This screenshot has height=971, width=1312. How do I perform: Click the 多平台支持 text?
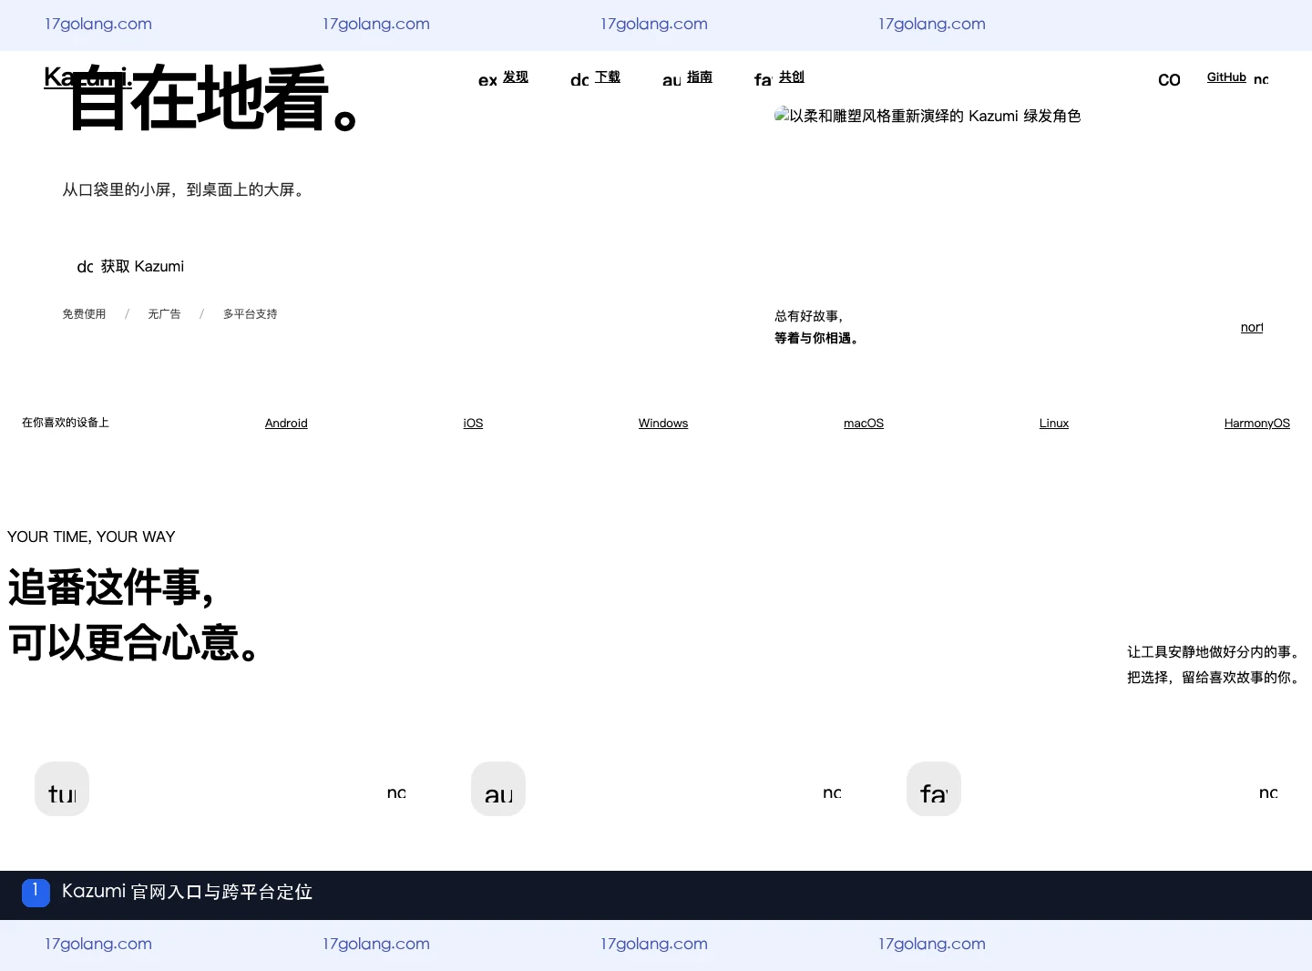pyautogui.click(x=250, y=314)
